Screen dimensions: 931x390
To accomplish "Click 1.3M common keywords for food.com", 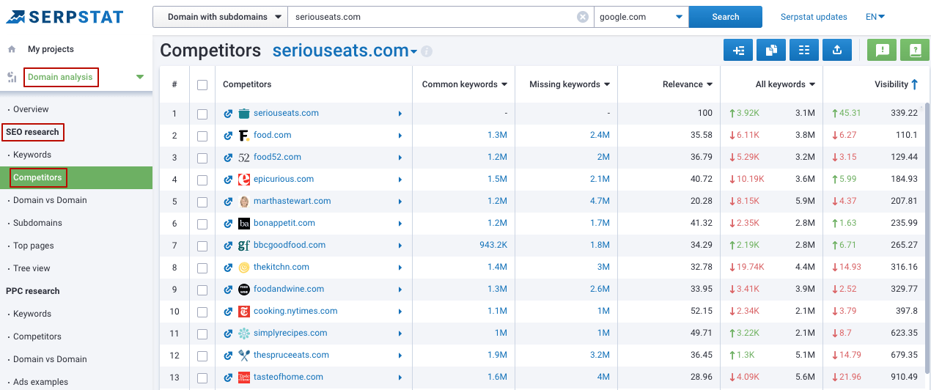I will pyautogui.click(x=497, y=135).
